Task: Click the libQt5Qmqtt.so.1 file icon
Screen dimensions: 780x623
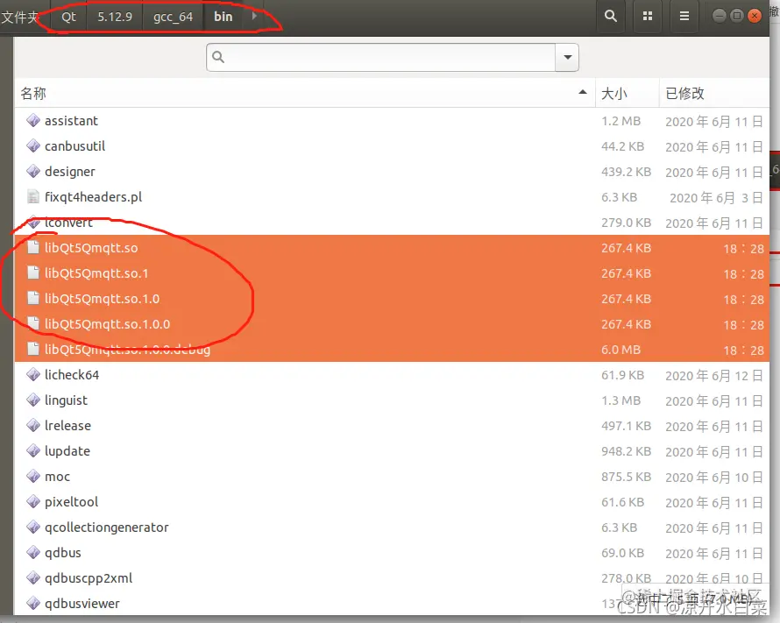Action: (33, 273)
